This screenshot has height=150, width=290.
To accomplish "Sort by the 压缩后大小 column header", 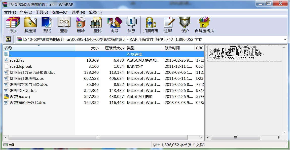I will (113, 48).
